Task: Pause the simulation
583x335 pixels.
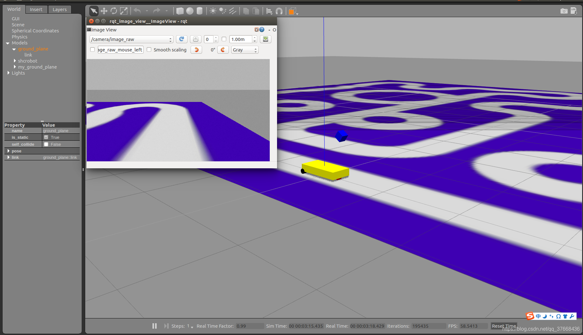Action: [x=154, y=326]
